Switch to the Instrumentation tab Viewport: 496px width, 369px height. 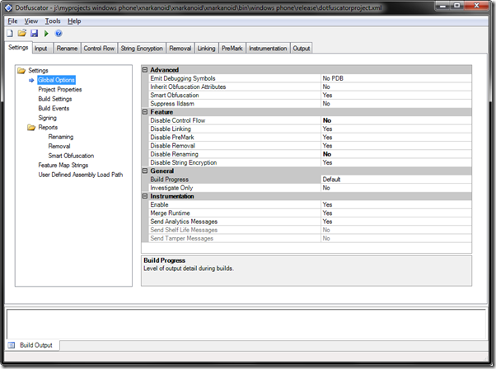click(x=268, y=49)
